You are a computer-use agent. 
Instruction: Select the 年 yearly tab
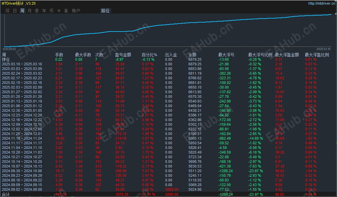pyautogui.click(x=44, y=11)
